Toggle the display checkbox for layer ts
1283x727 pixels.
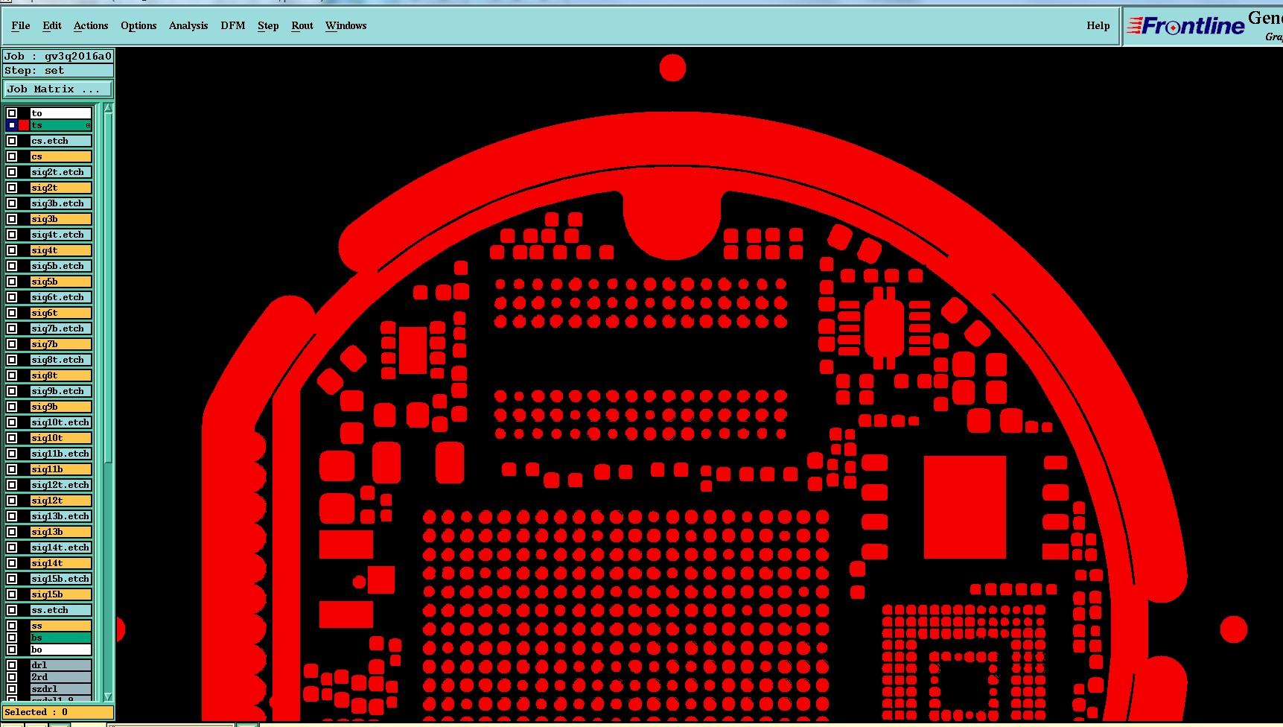pos(12,125)
